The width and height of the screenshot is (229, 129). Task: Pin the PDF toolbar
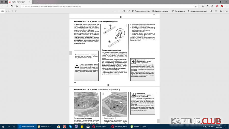(226, 11)
